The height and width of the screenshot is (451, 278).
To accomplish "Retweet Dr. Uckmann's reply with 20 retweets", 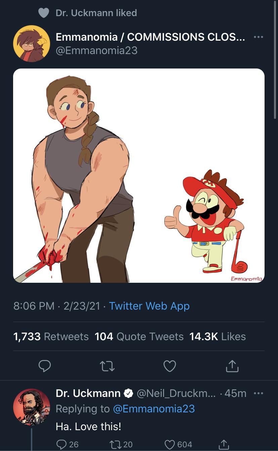I will coord(121,444).
